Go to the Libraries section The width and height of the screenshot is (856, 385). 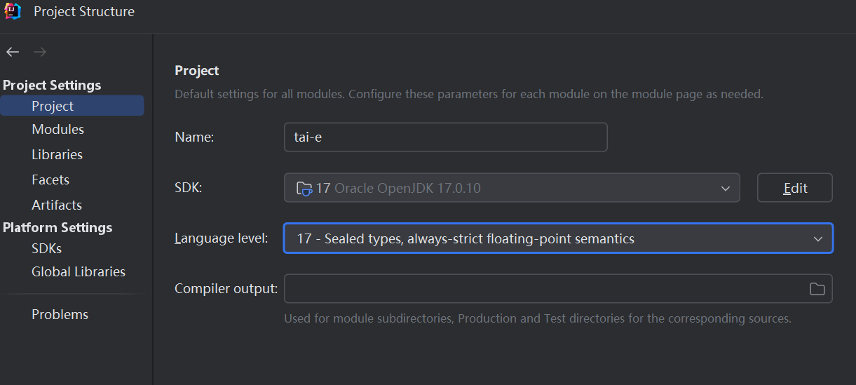[x=57, y=155]
